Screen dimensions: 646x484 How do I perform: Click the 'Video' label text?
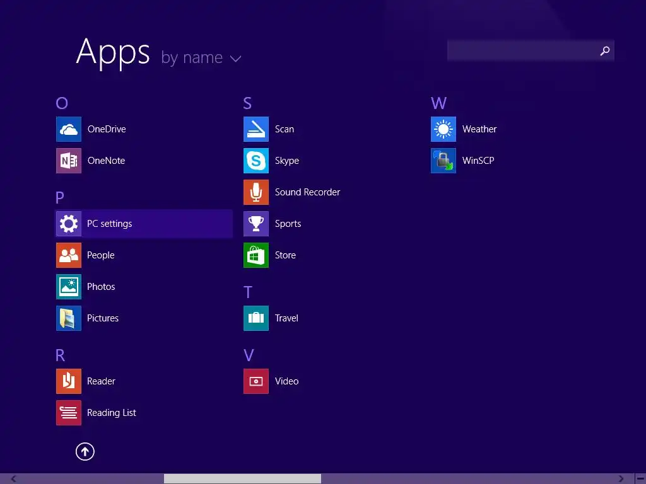point(287,381)
